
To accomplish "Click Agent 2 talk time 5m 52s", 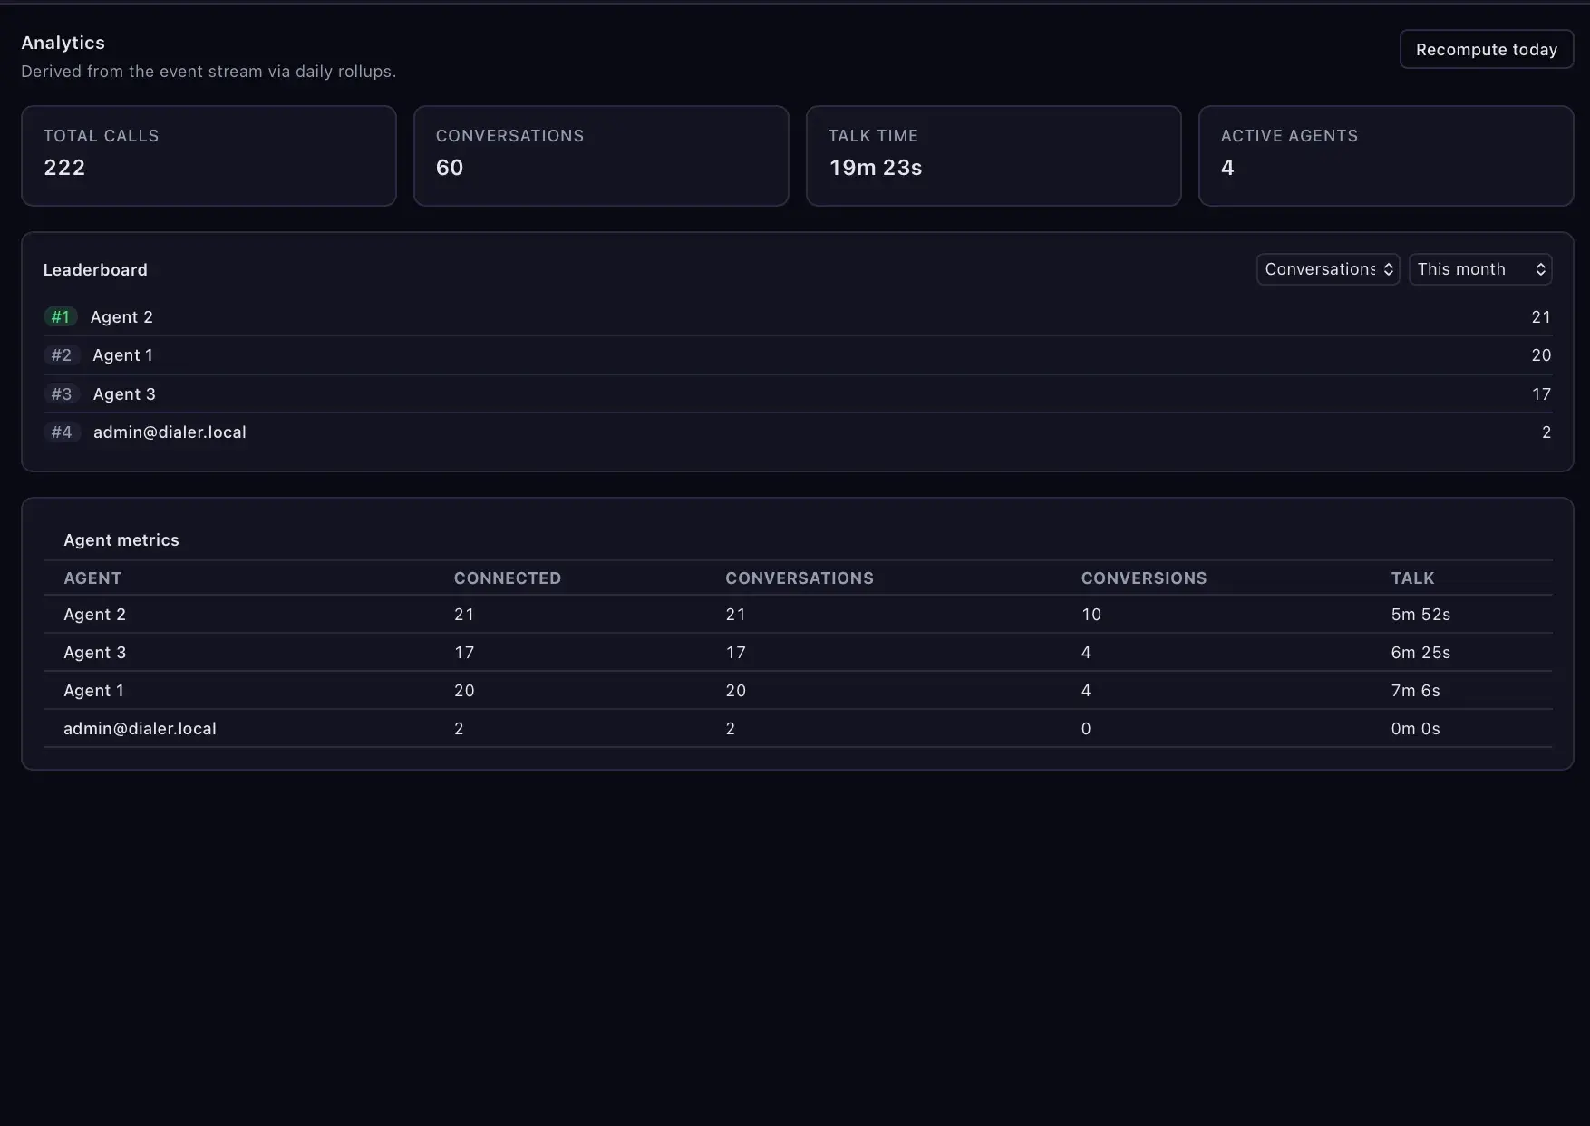I will pyautogui.click(x=1420, y=615).
